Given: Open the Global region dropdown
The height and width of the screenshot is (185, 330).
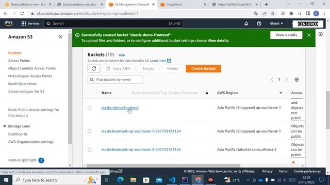Looking at the screenshot, I should click(x=276, y=24).
